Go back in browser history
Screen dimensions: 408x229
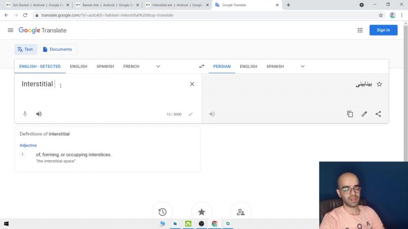(6, 15)
